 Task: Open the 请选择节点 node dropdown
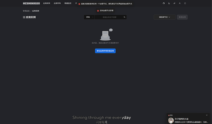164,17
